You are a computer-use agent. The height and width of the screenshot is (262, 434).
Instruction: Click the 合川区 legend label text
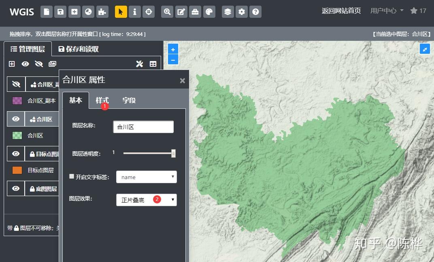coord(35,135)
